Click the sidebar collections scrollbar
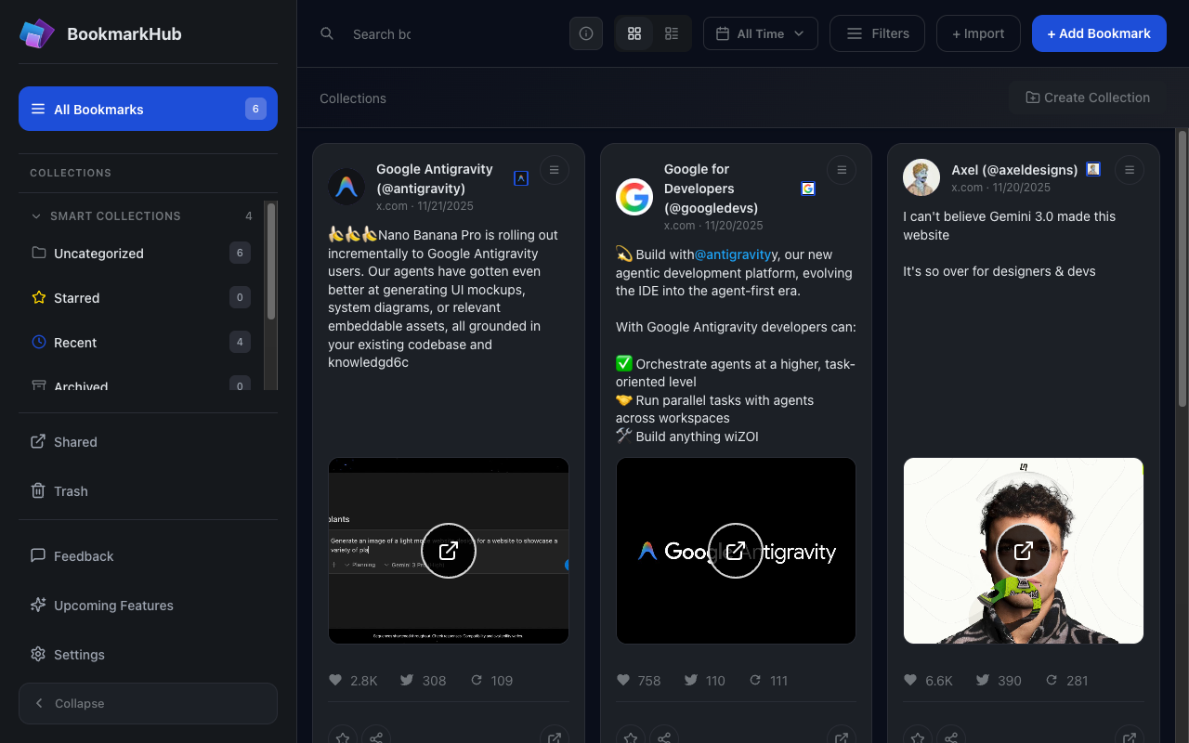 271,261
